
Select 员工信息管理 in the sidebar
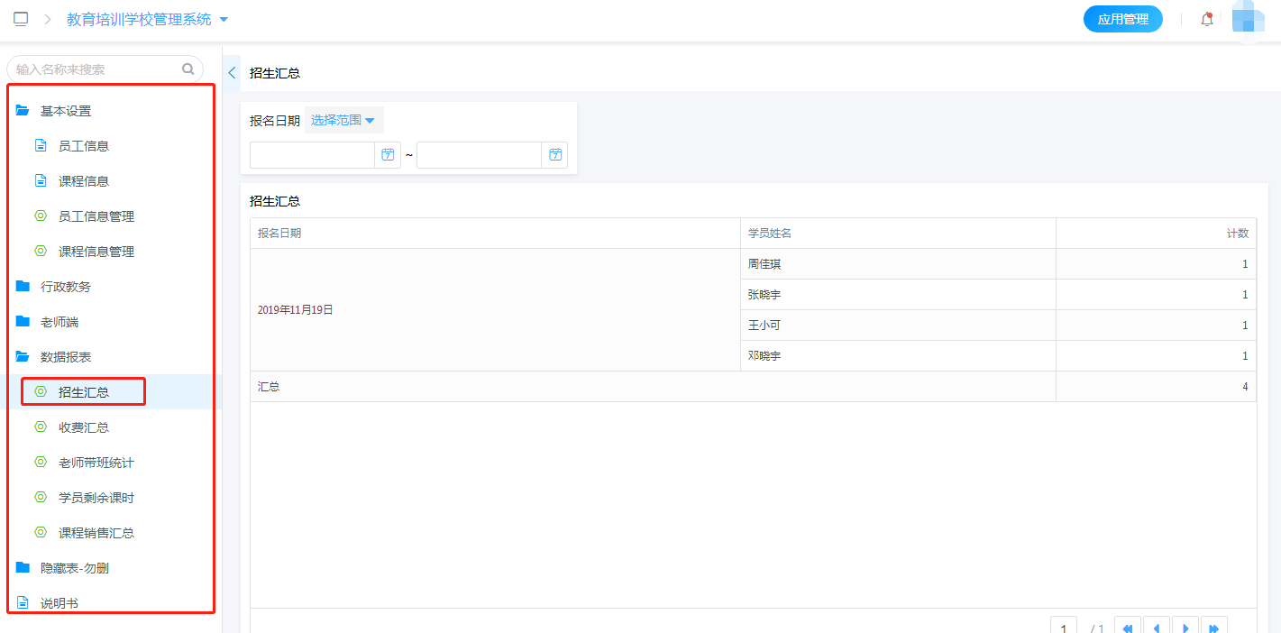[x=96, y=216]
